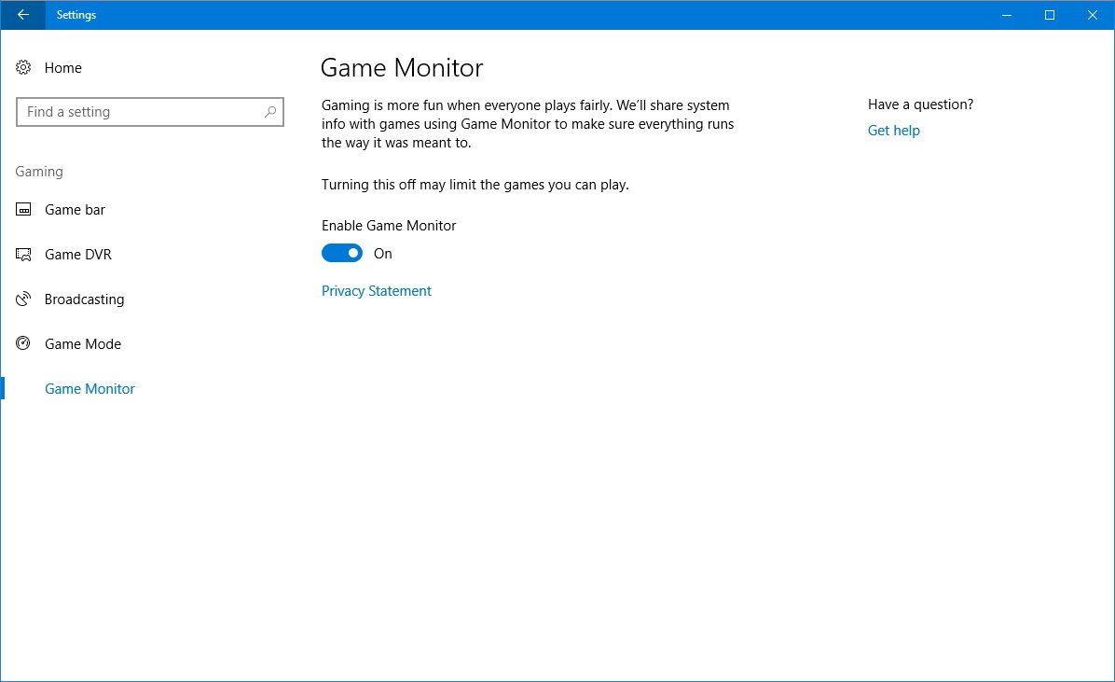
Task: Click the Home gear icon
Action: (x=22, y=67)
